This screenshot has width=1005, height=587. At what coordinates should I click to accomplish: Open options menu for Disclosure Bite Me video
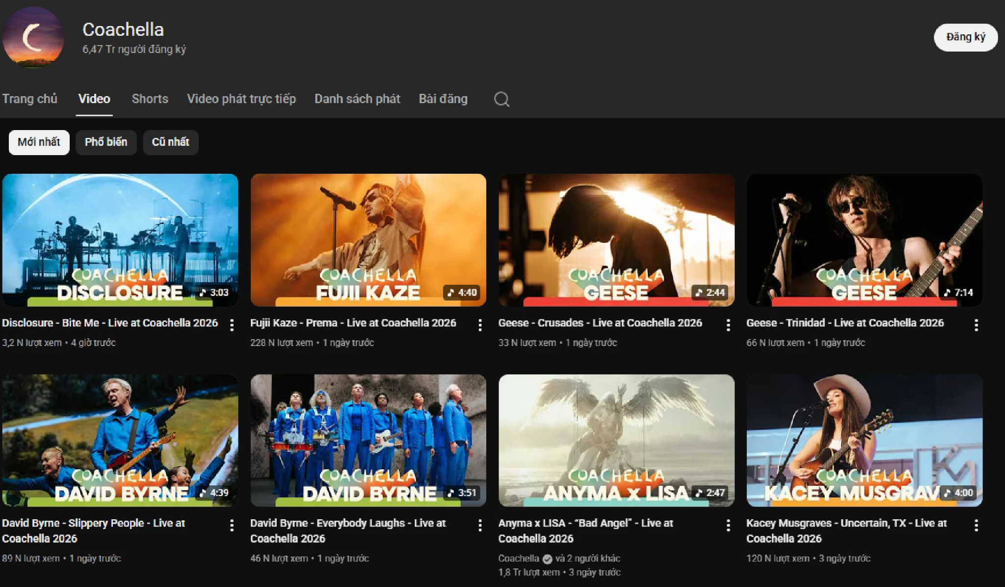(232, 324)
